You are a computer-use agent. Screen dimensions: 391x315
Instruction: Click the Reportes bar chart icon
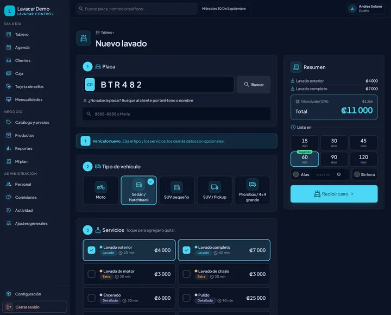(x=9, y=148)
